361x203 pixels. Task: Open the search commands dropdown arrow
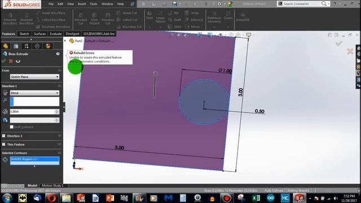click(x=328, y=4)
